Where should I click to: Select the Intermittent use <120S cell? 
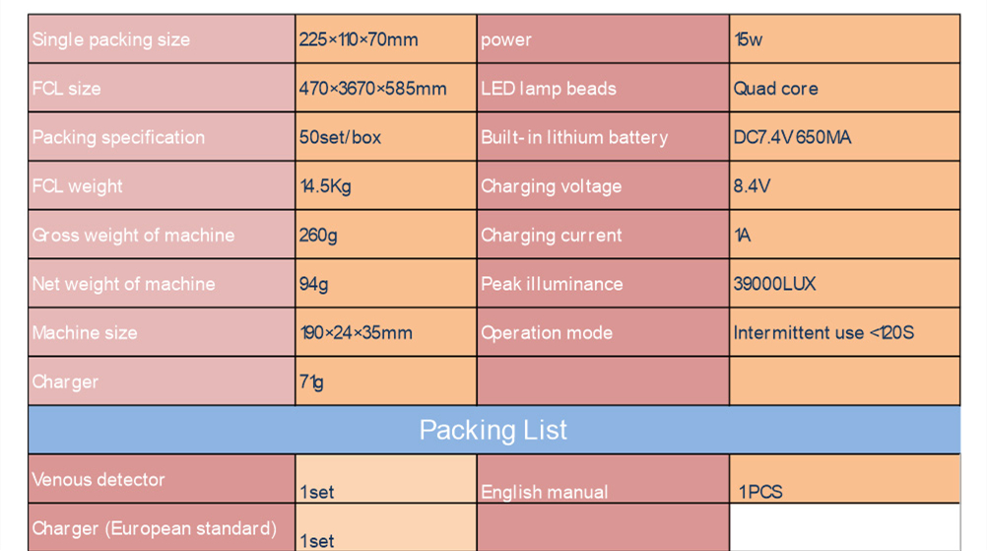(845, 332)
